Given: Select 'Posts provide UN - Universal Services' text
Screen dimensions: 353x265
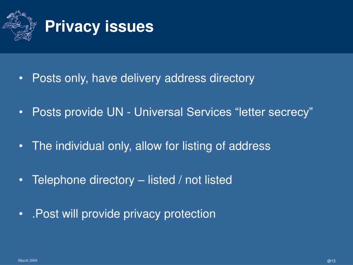Looking at the screenshot, I should [132, 112].
